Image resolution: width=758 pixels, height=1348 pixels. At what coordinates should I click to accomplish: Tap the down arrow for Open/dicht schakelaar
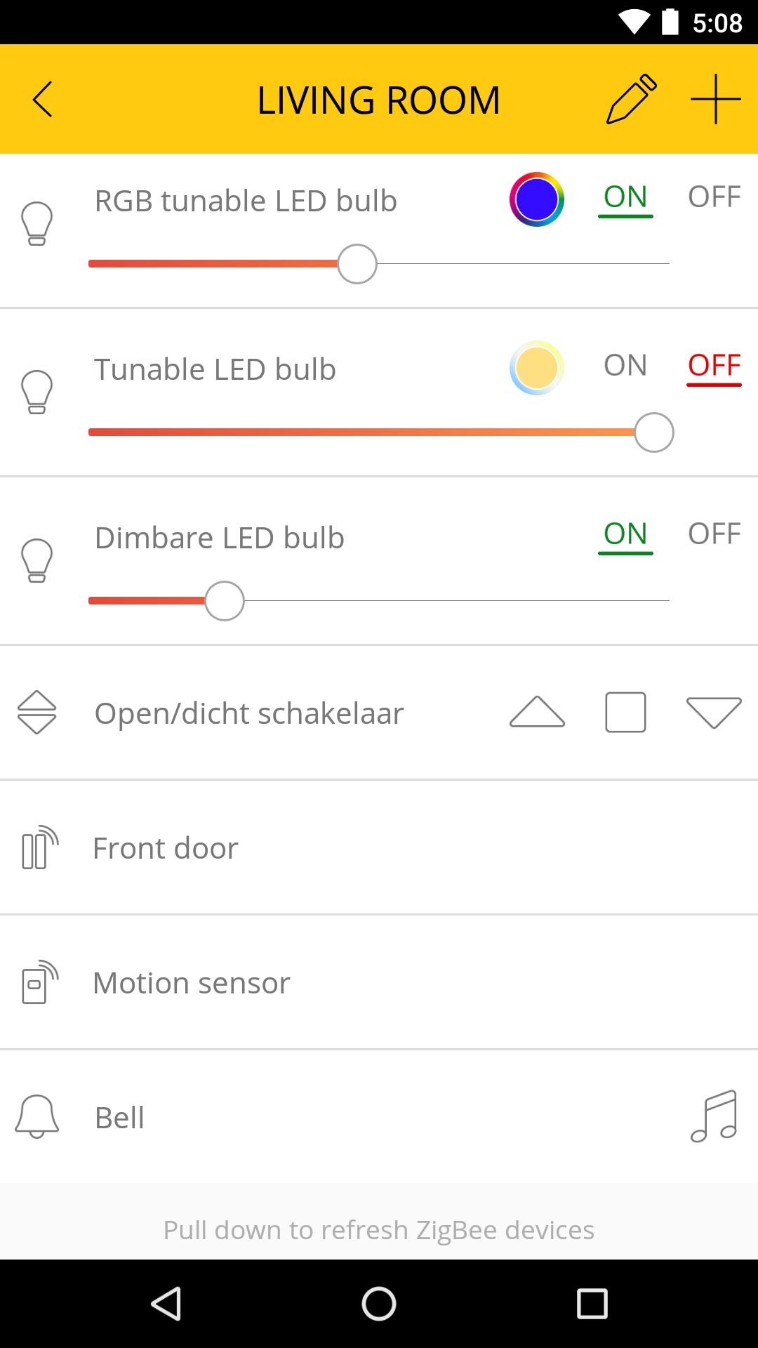pos(714,713)
